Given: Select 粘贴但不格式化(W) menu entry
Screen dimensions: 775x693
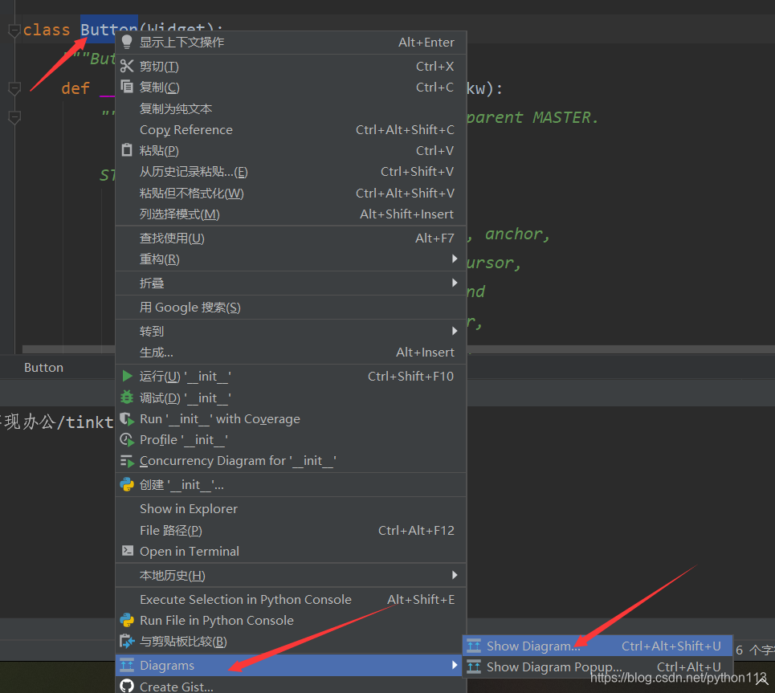Looking at the screenshot, I should (291, 193).
